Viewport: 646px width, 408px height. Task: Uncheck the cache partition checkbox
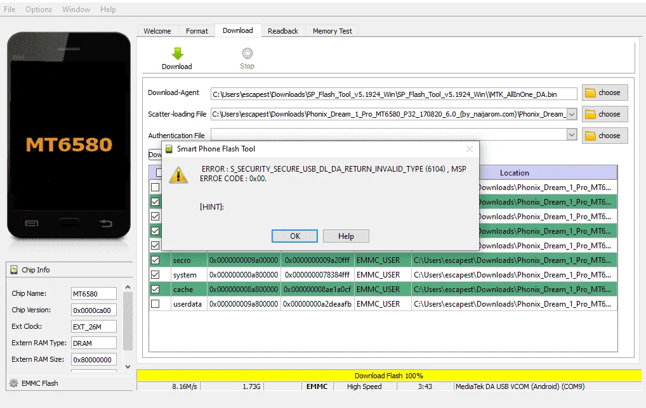point(155,290)
